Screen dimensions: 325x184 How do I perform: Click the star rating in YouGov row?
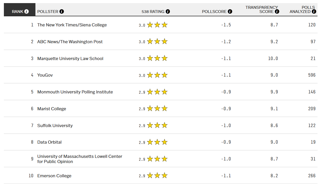(157, 75)
